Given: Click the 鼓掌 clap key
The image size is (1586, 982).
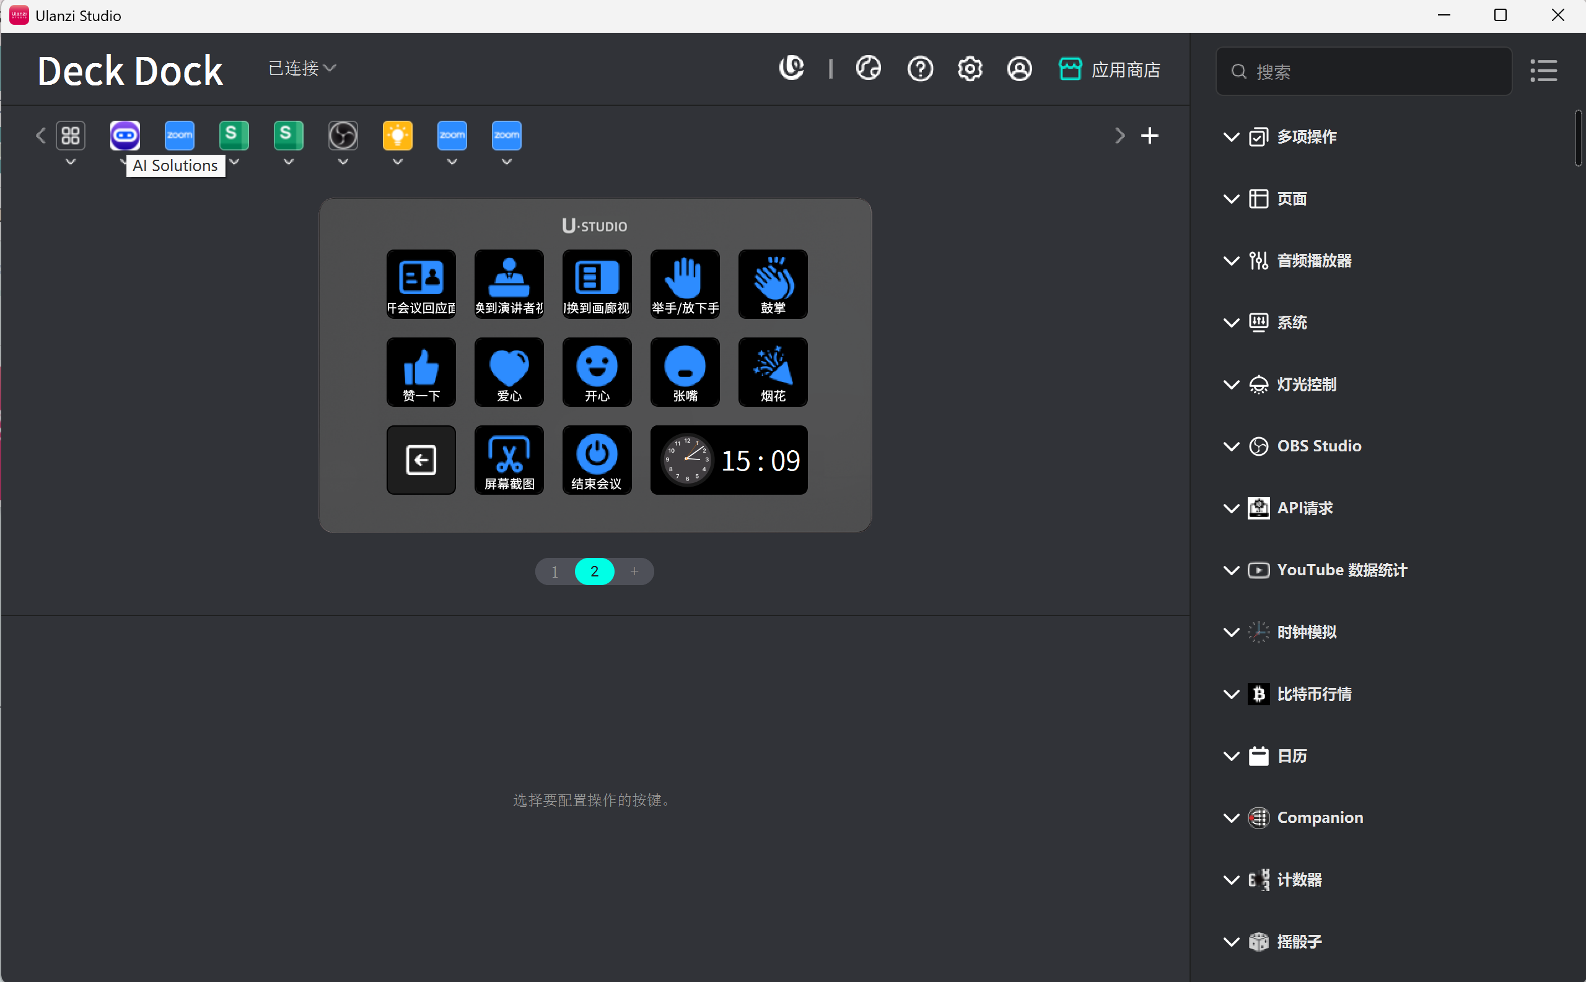Looking at the screenshot, I should coord(773,284).
